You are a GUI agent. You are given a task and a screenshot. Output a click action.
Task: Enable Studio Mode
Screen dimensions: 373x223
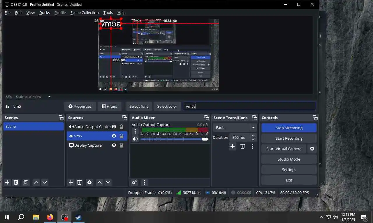289,159
